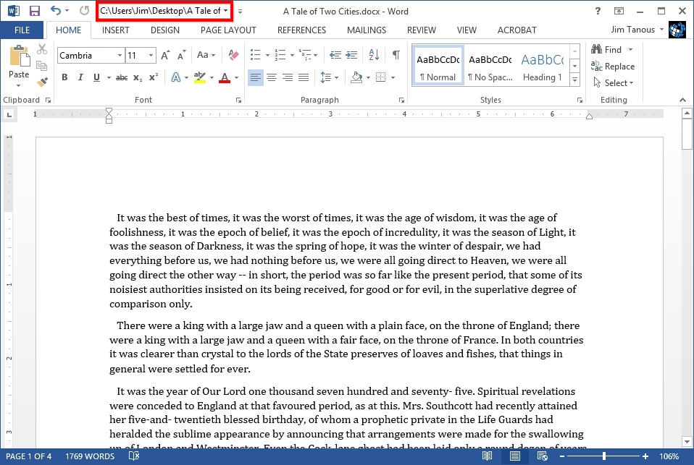The image size is (694, 465).
Task: Align text left
Action: (x=256, y=78)
